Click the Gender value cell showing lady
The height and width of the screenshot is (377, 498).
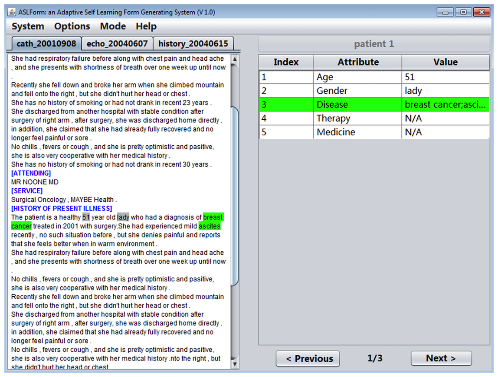(x=445, y=91)
